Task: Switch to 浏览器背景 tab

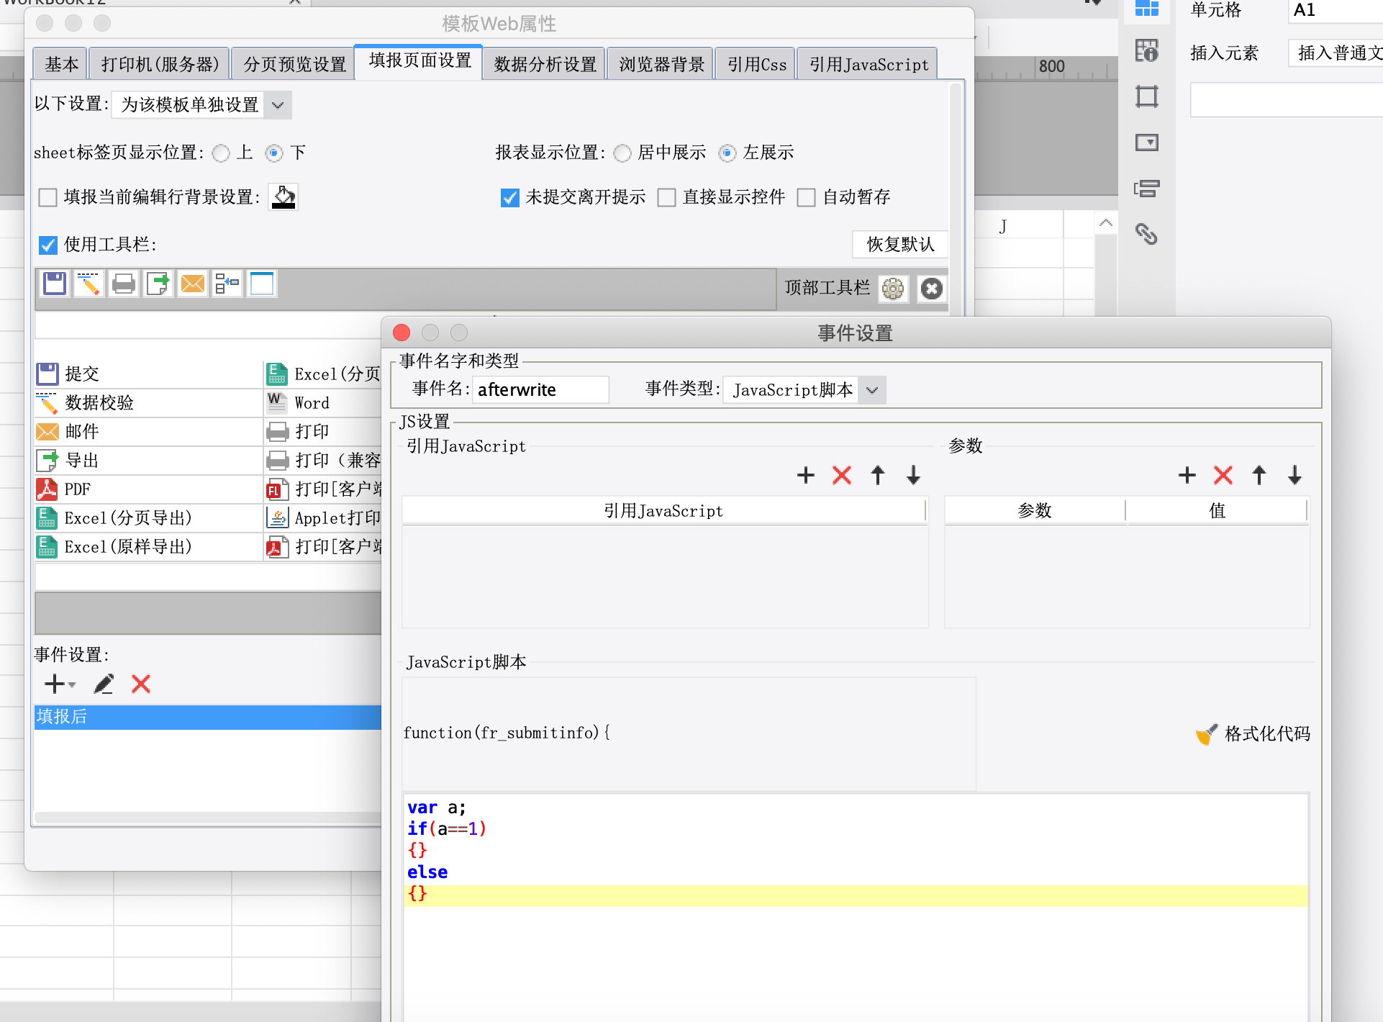Action: click(661, 64)
